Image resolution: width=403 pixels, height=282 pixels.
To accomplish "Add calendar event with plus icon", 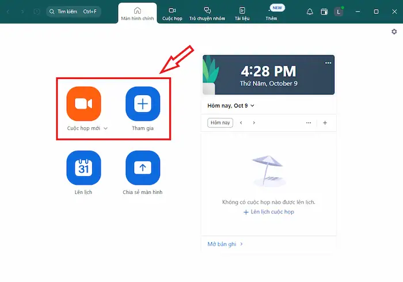I will (x=325, y=123).
